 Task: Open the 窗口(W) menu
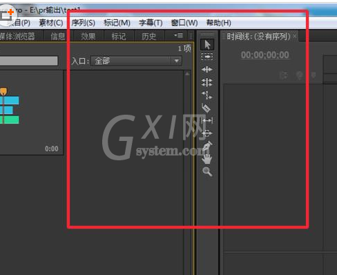point(184,23)
